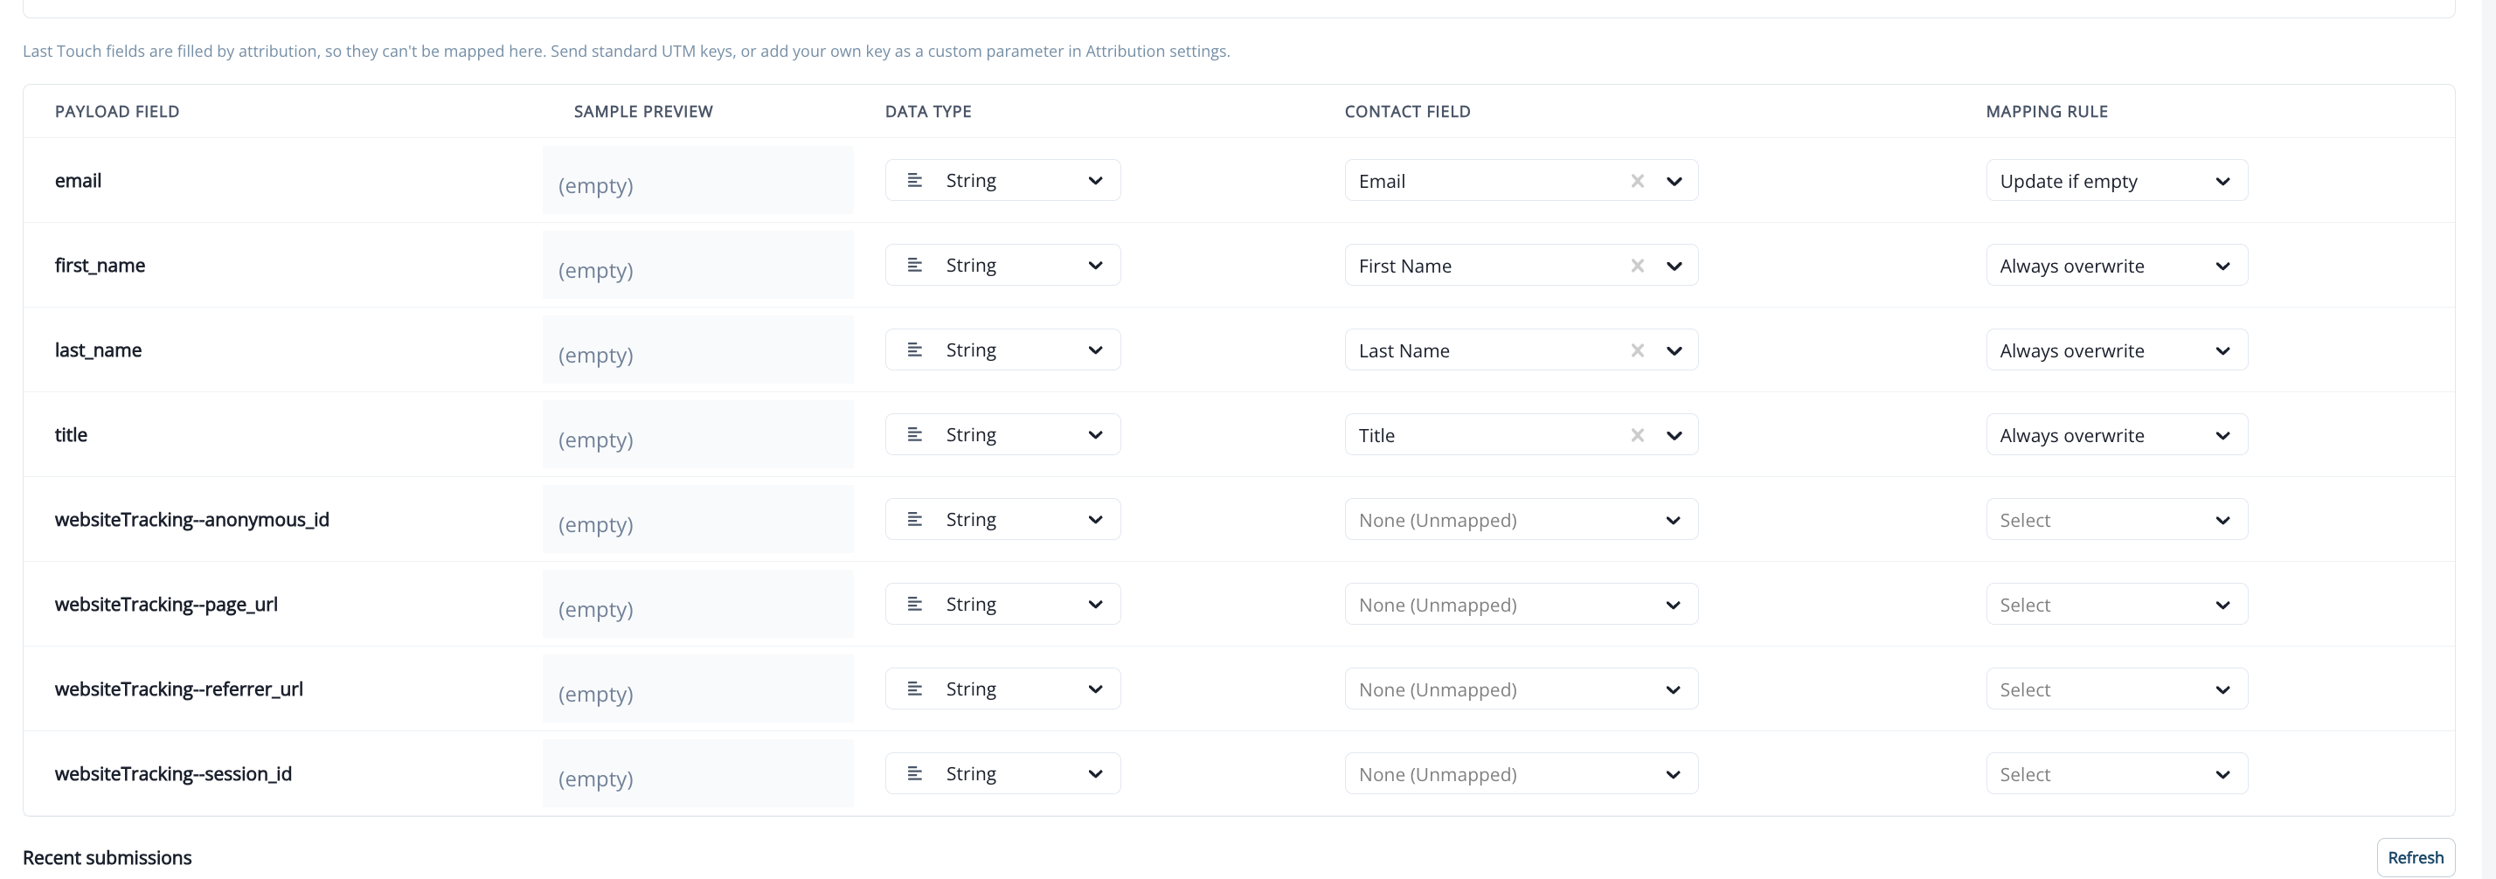
Task: Open data type dropdown chevron for websiteTracking--session_id
Action: click(1095, 773)
